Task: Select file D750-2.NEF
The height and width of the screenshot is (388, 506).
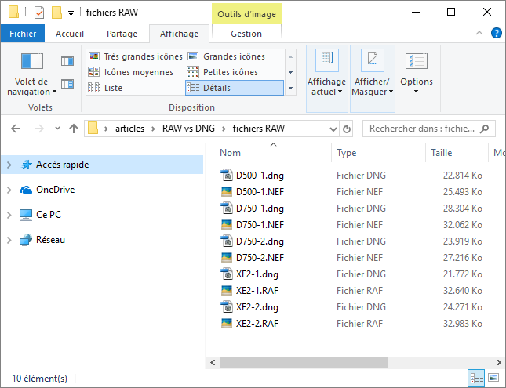Action: (x=260, y=258)
